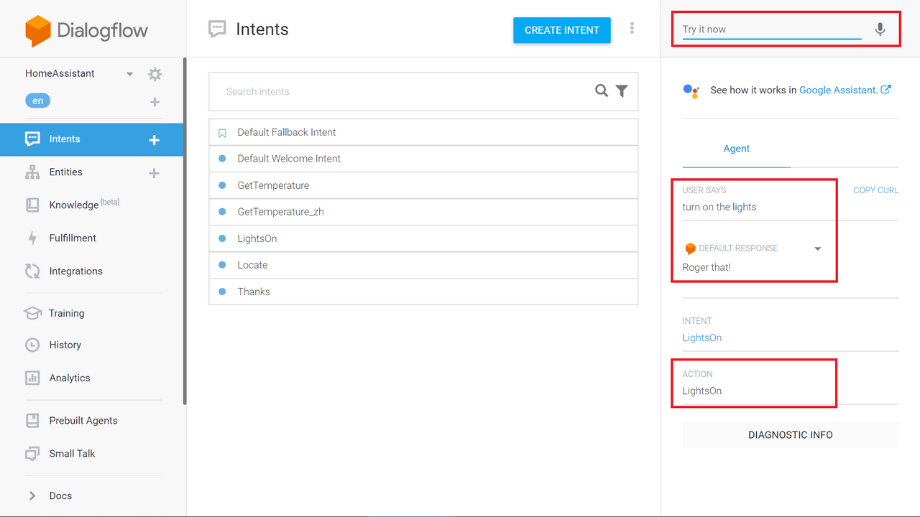The width and height of the screenshot is (920, 517).
Task: Click the Training graduation cap icon
Action: (32, 313)
